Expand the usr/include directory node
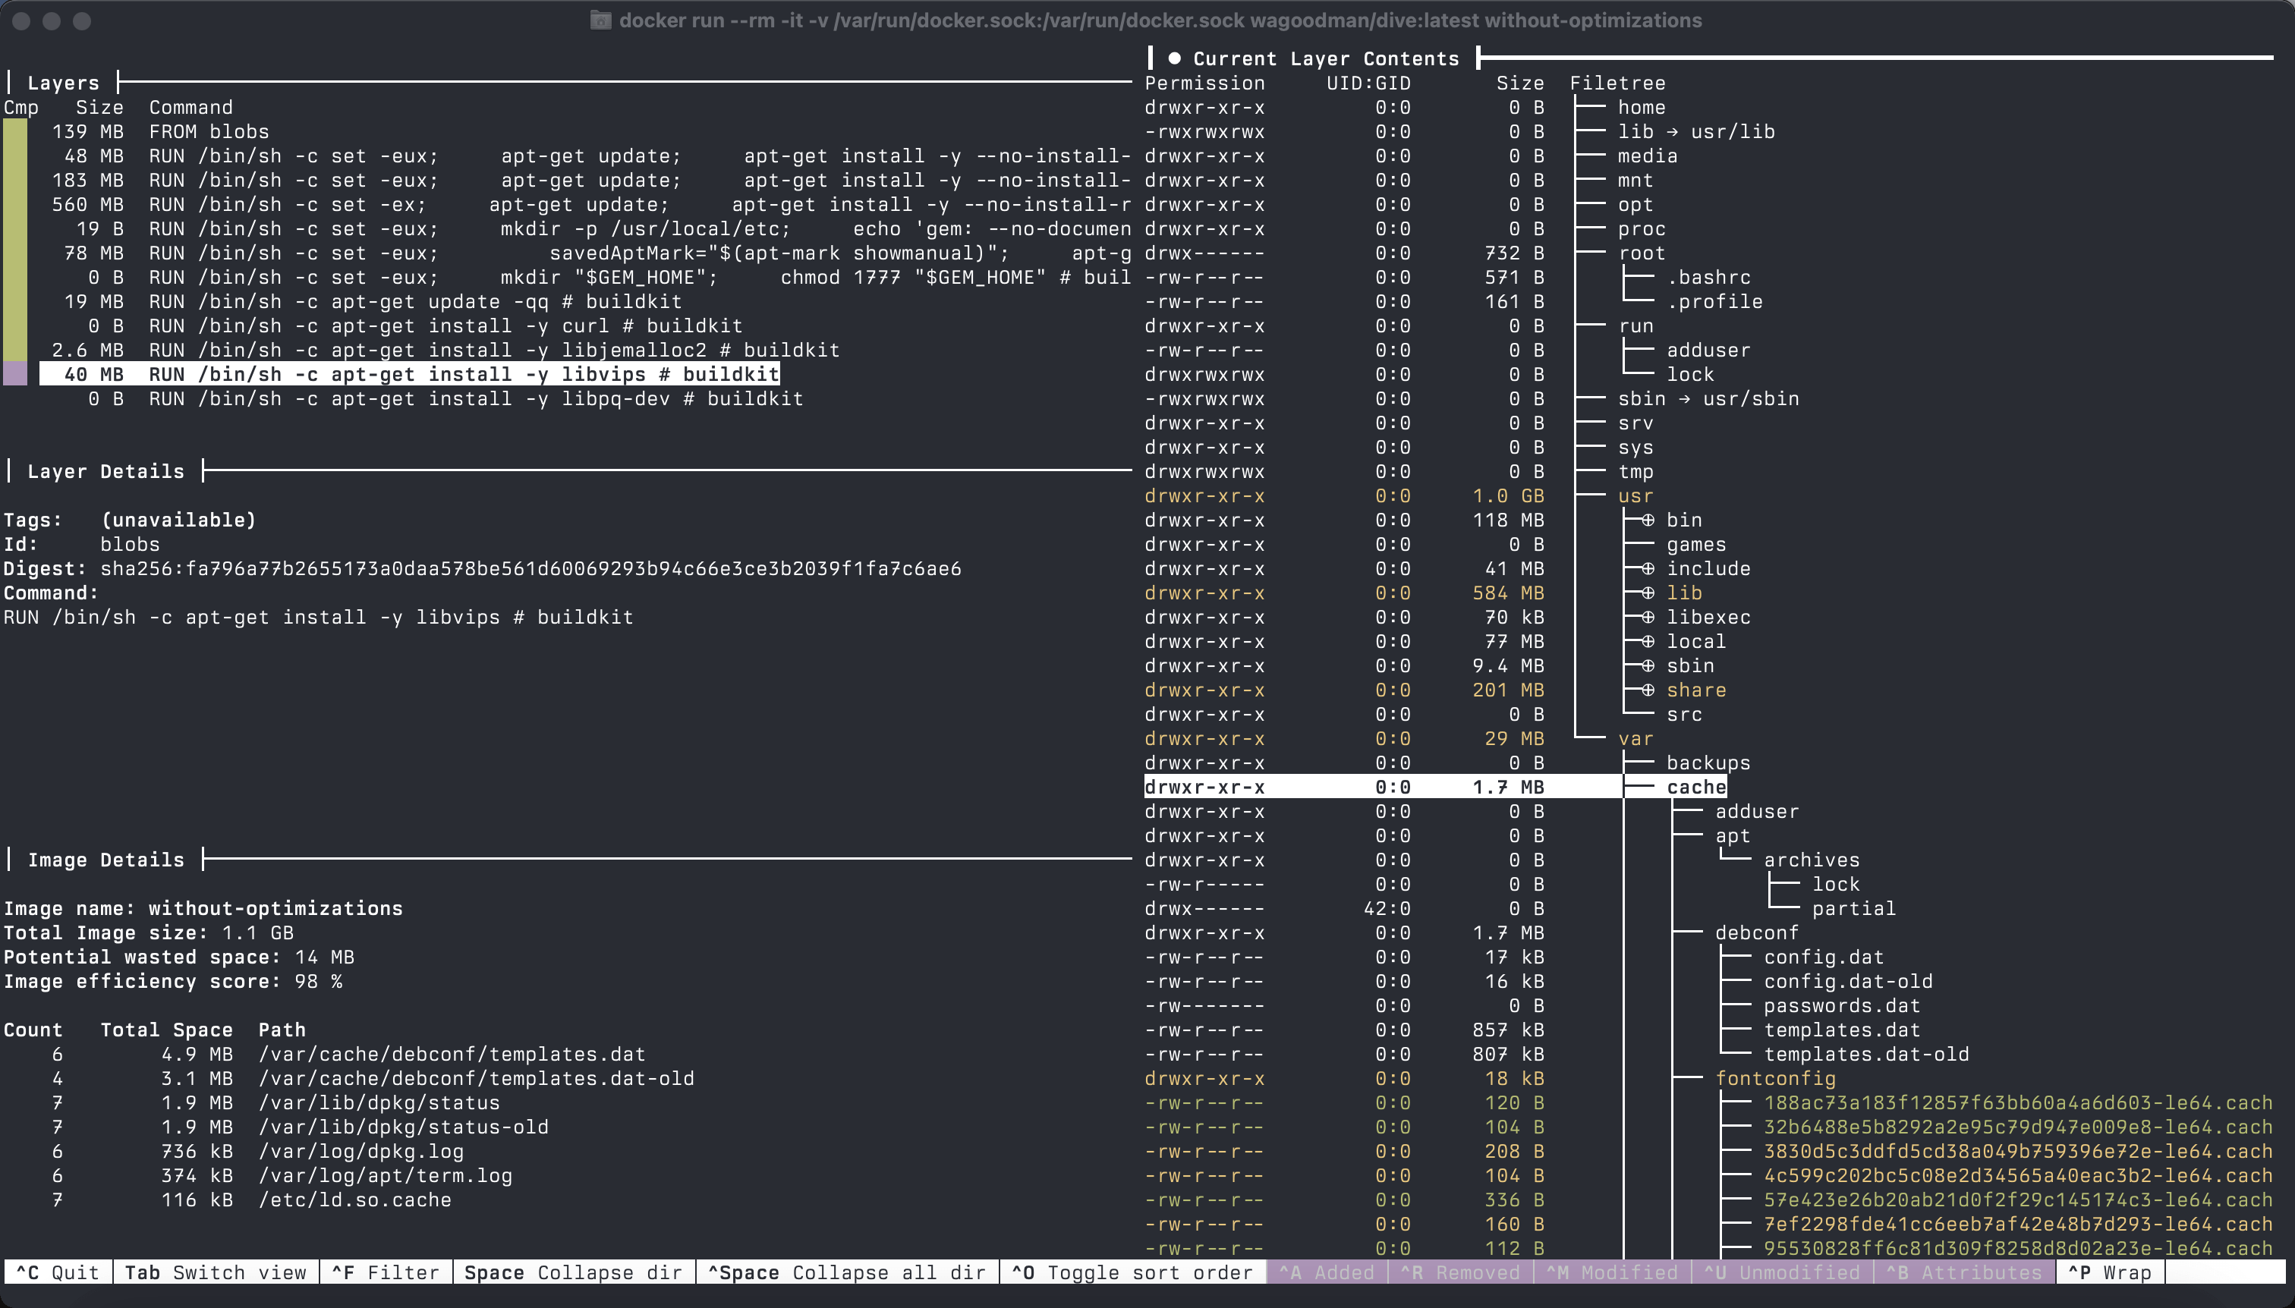This screenshot has width=2295, height=1308. tap(1647, 569)
